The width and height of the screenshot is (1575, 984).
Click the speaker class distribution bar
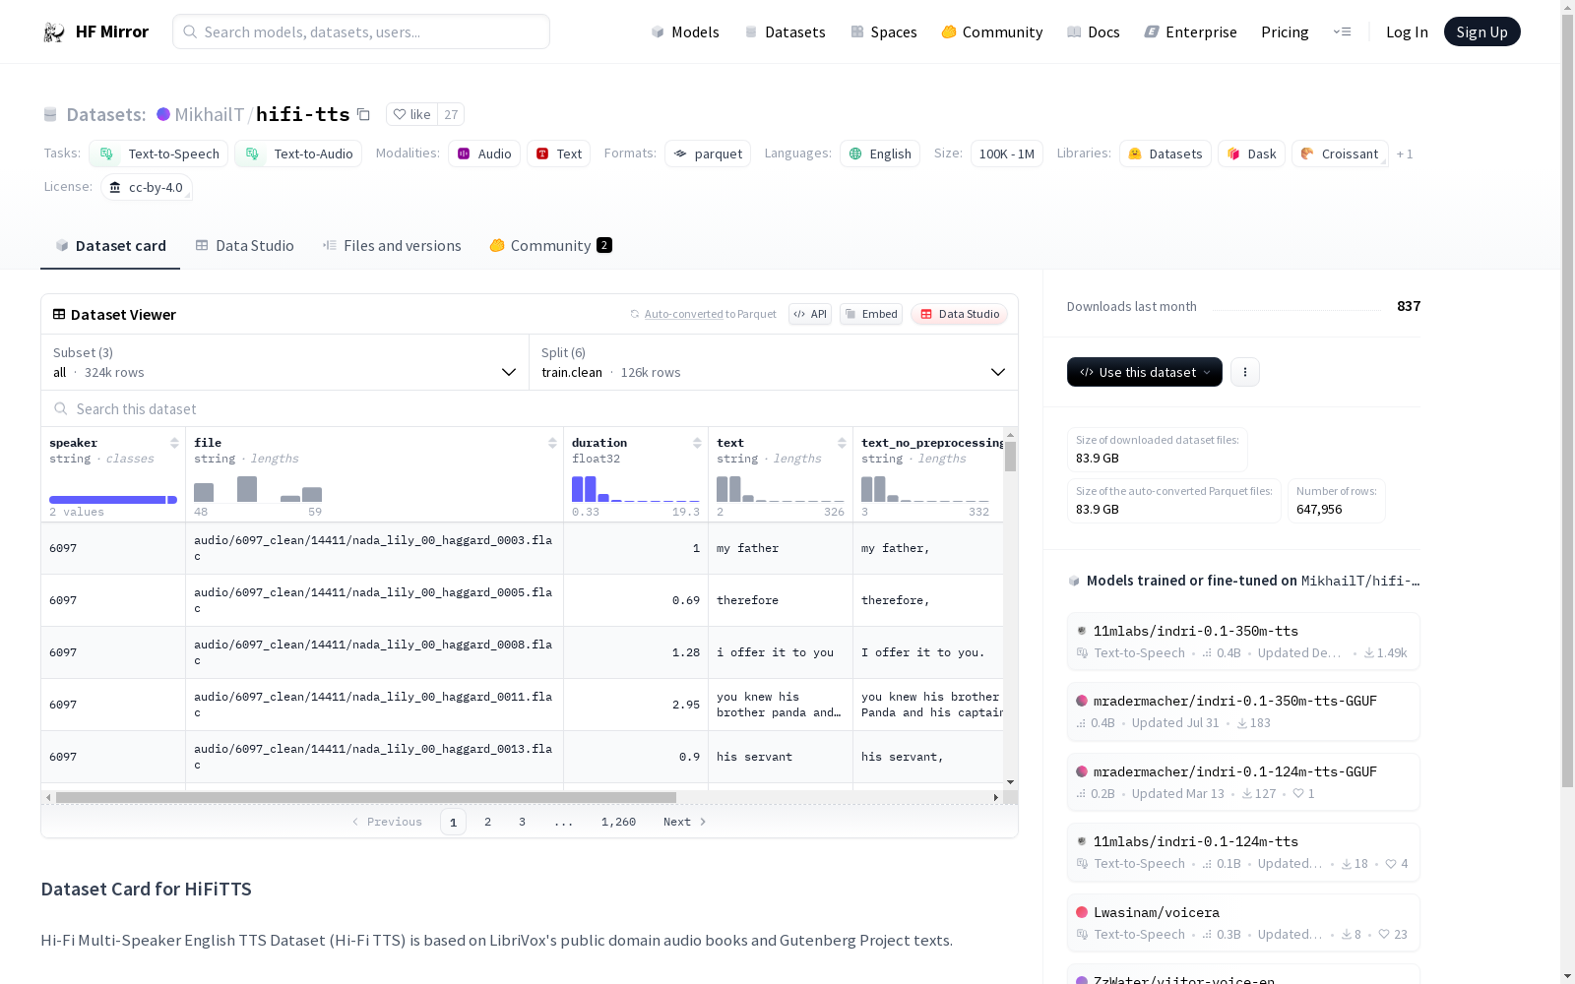click(113, 500)
